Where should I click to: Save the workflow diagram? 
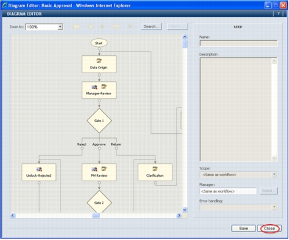point(244,229)
